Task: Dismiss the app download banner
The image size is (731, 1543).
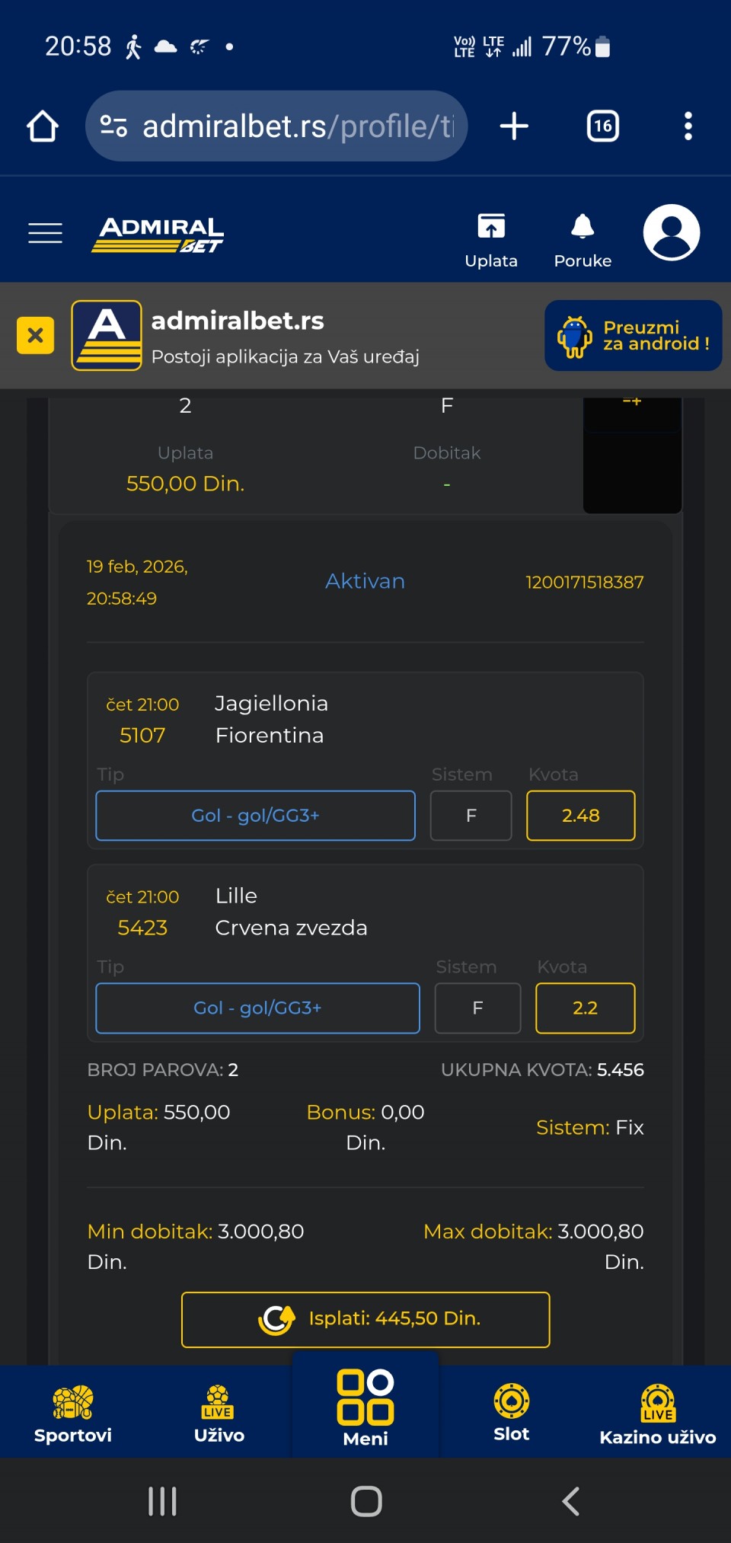Action: click(x=35, y=335)
